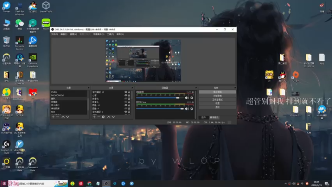
Task: Open the 工具(T) menu
Action: point(110,34)
